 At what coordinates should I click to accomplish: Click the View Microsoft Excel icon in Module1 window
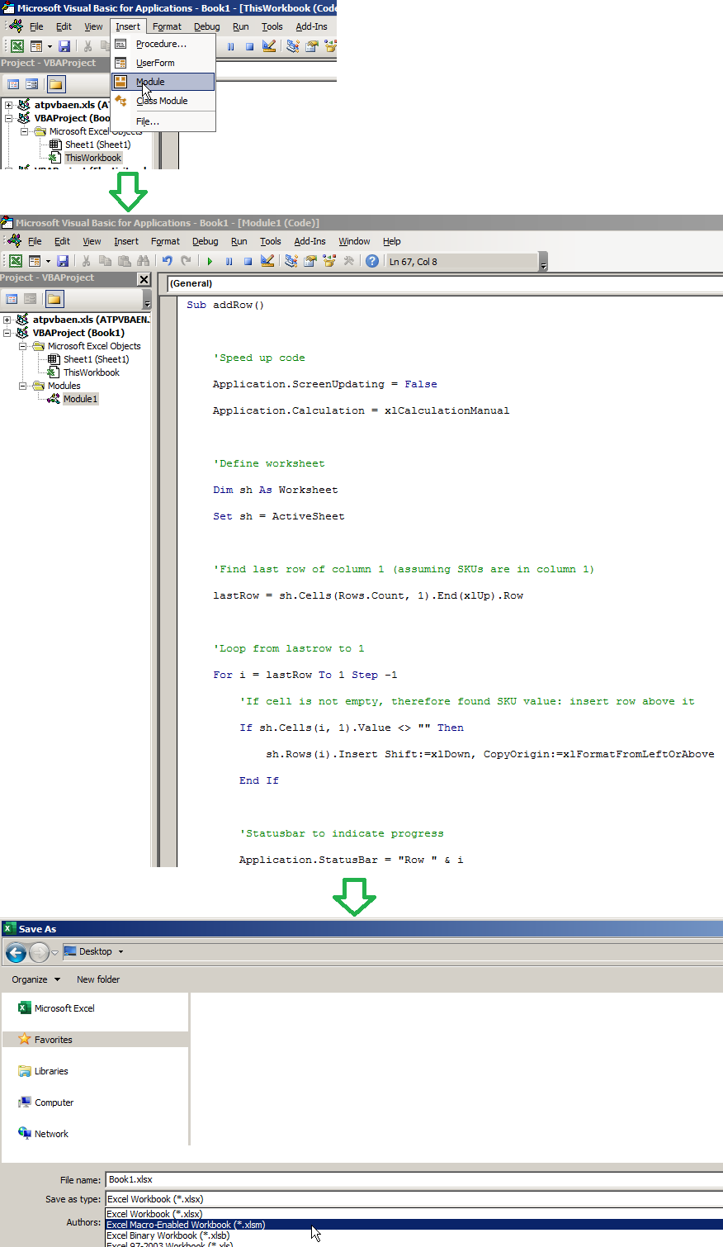point(16,261)
